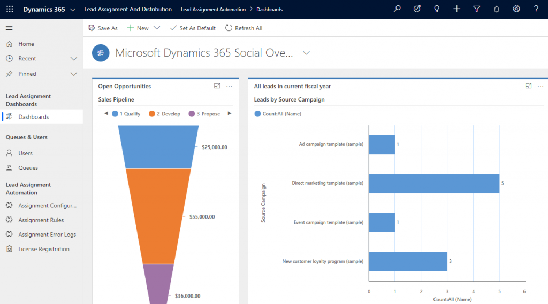Click the purple Propose funnel segment
Image resolution: width=548 pixels, height=304 pixels.
(158, 284)
